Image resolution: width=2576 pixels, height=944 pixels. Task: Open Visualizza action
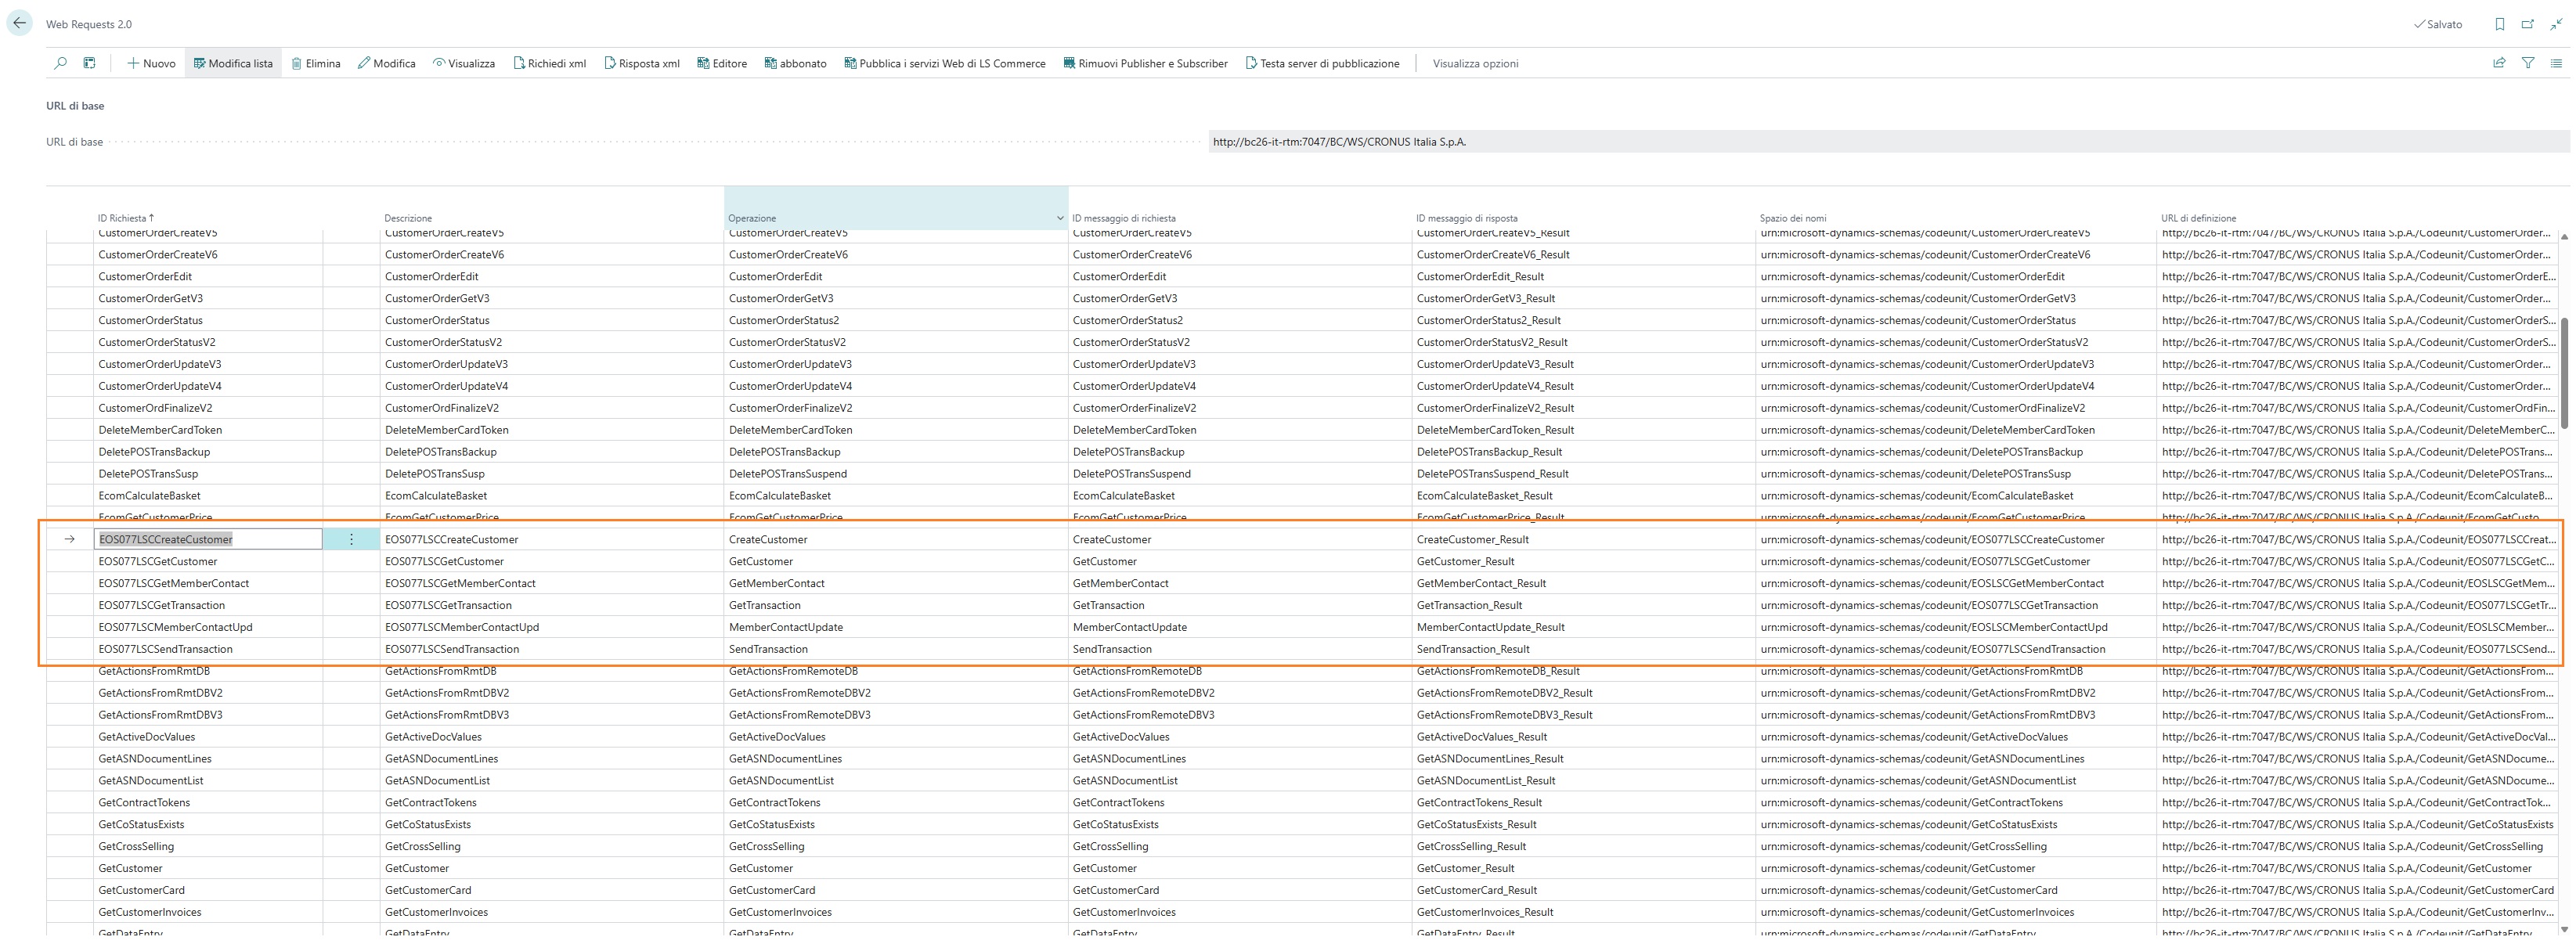[464, 63]
